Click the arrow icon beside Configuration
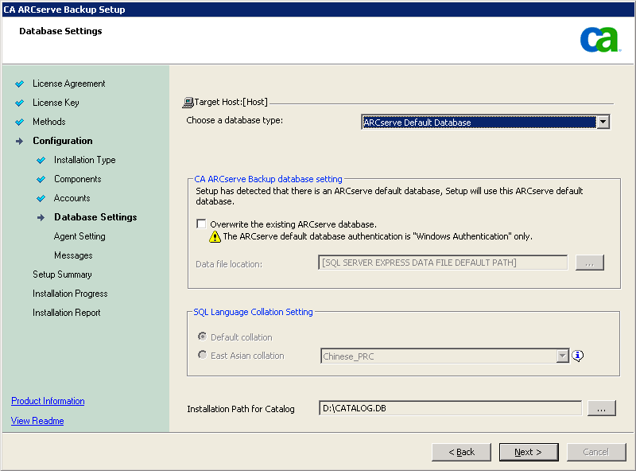This screenshot has width=636, height=471. coord(20,141)
